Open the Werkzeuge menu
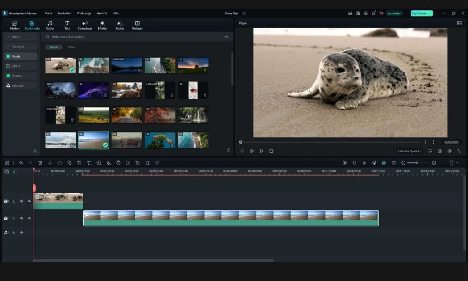 84,13
